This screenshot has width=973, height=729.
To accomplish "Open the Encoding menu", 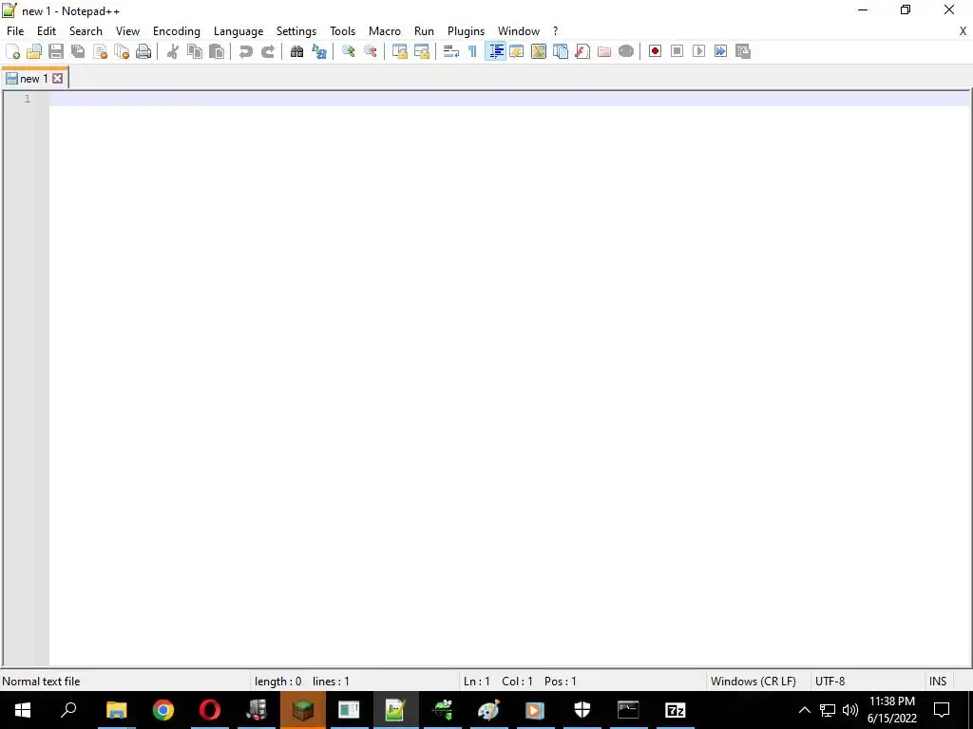I will (177, 31).
